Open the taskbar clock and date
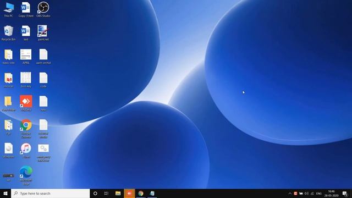This screenshot has width=352, height=198. point(331,193)
